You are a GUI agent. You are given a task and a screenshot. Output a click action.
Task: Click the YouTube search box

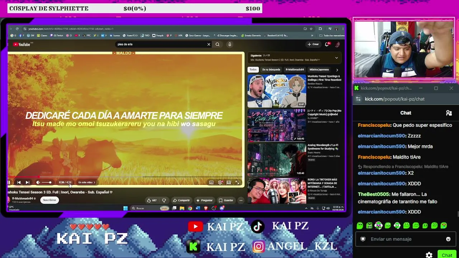click(161, 44)
